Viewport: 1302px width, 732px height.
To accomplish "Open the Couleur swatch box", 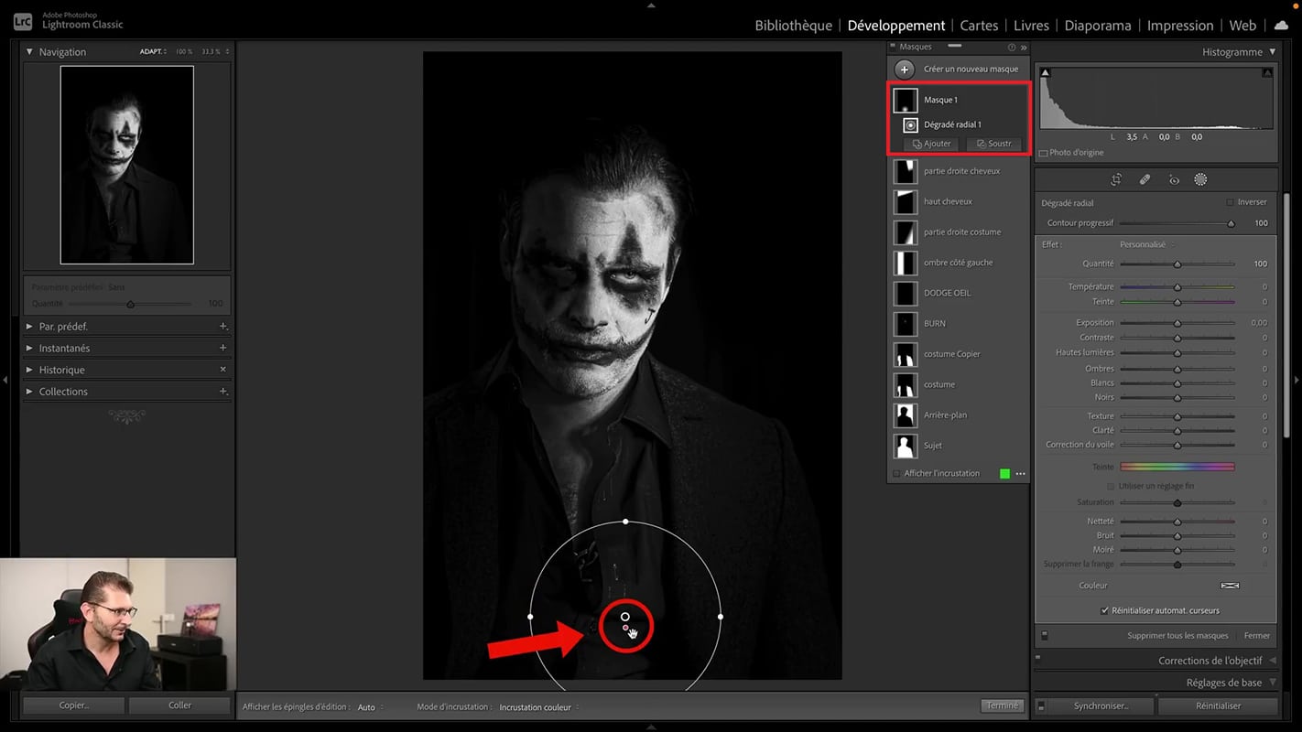I will [1230, 586].
